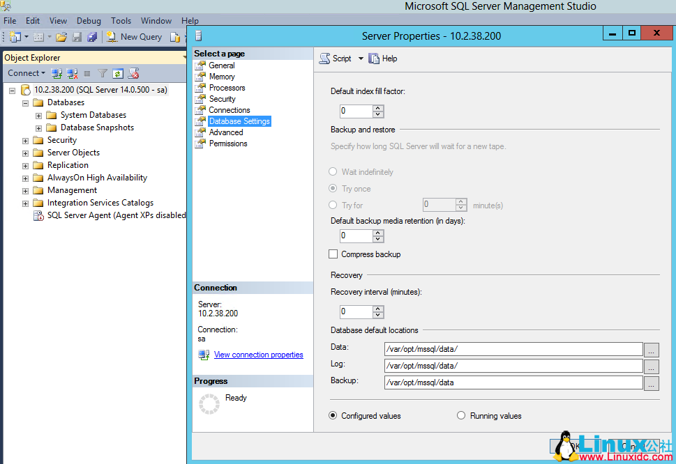This screenshot has width=676, height=464.
Task: Open a file using the folder toolbar icon
Action: [61, 36]
